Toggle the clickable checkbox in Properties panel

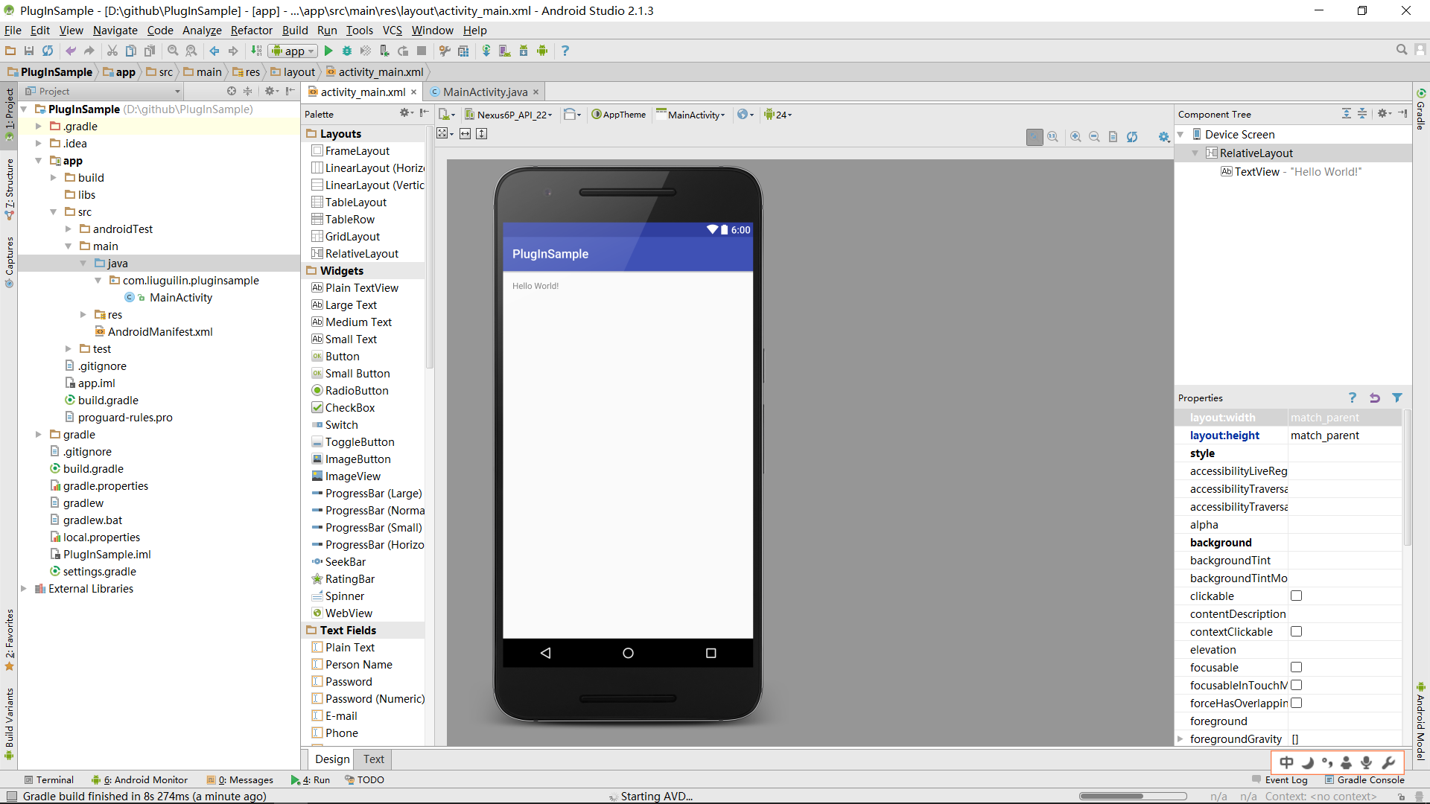tap(1297, 596)
